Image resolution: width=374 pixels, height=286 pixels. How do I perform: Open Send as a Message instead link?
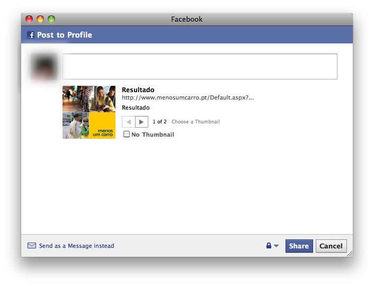tap(77, 246)
